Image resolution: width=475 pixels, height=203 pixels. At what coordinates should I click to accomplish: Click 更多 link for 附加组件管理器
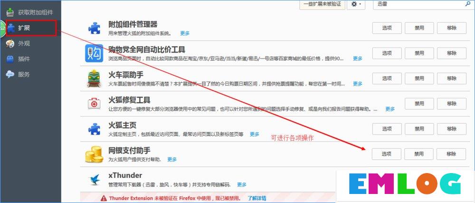click(185, 33)
